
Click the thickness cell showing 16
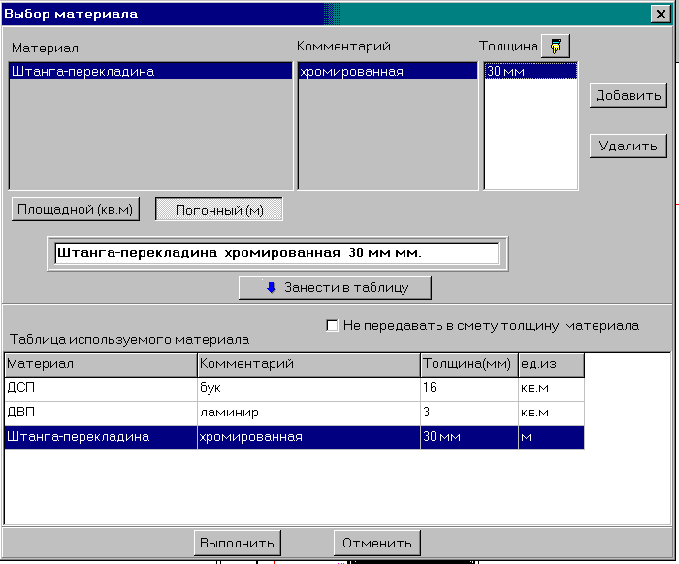pyautogui.click(x=469, y=388)
